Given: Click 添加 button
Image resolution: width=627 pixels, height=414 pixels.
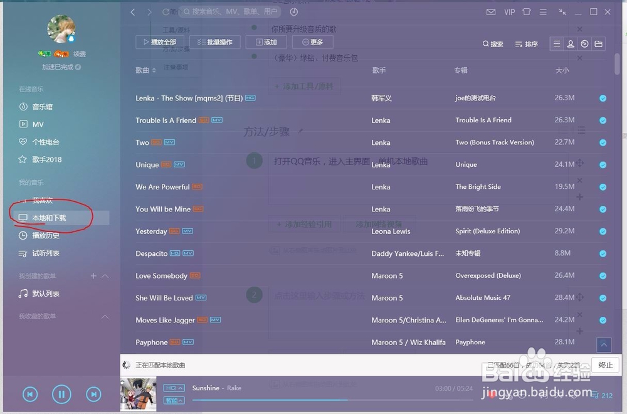Looking at the screenshot, I should tap(266, 42).
